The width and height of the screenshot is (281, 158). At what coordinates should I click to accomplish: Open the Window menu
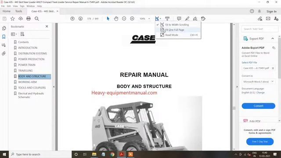[31, 6]
